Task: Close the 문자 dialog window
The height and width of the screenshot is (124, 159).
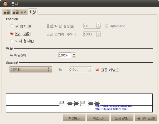Action: click(5, 4)
